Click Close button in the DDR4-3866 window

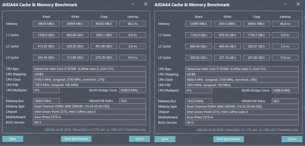[x=292, y=139]
